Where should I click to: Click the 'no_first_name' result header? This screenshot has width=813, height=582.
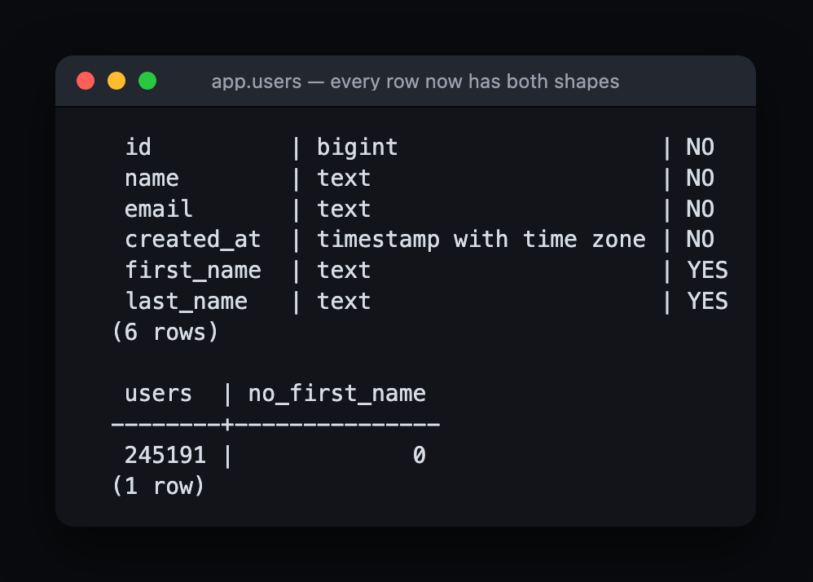[x=337, y=394]
